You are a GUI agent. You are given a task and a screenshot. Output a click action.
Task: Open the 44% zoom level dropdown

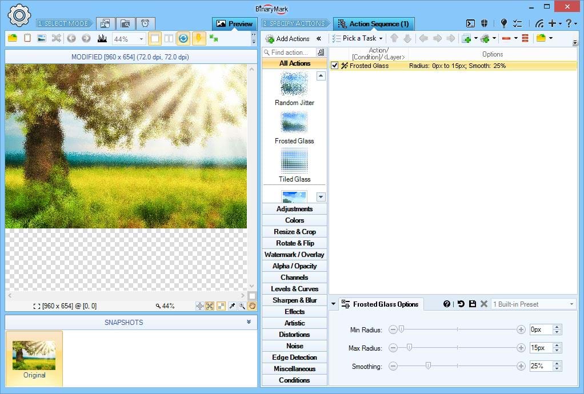pos(141,39)
